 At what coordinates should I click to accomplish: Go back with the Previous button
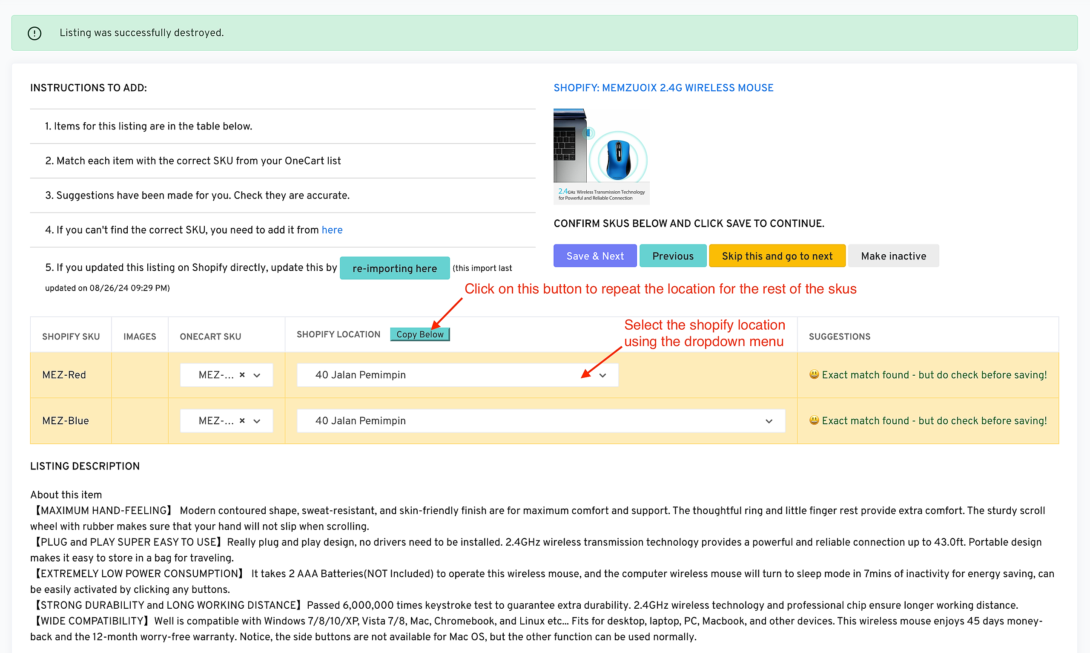pos(672,256)
